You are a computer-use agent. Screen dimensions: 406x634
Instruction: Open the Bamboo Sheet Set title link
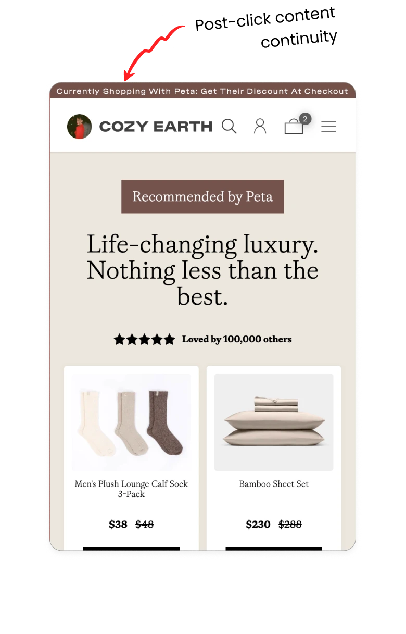click(274, 484)
